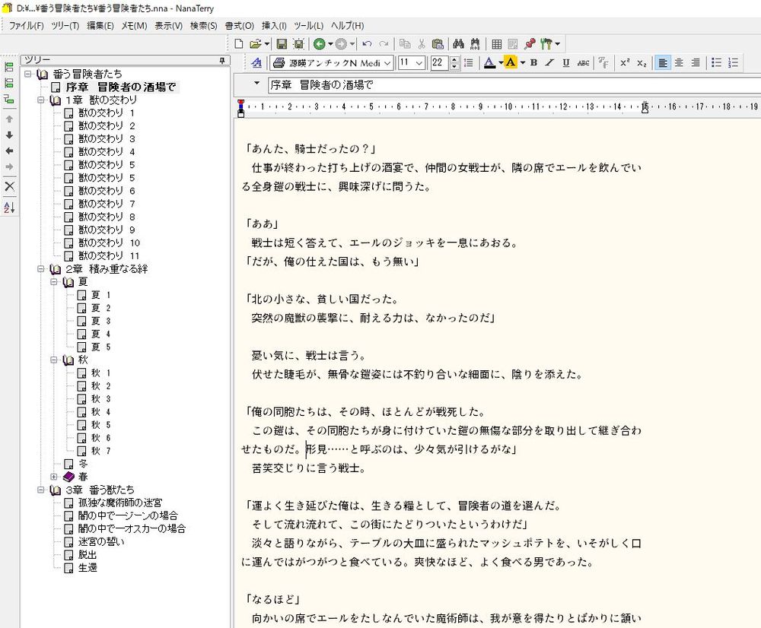Toggle strikethrough ABC formatting
Image resolution: width=761 pixels, height=628 pixels.
[583, 62]
